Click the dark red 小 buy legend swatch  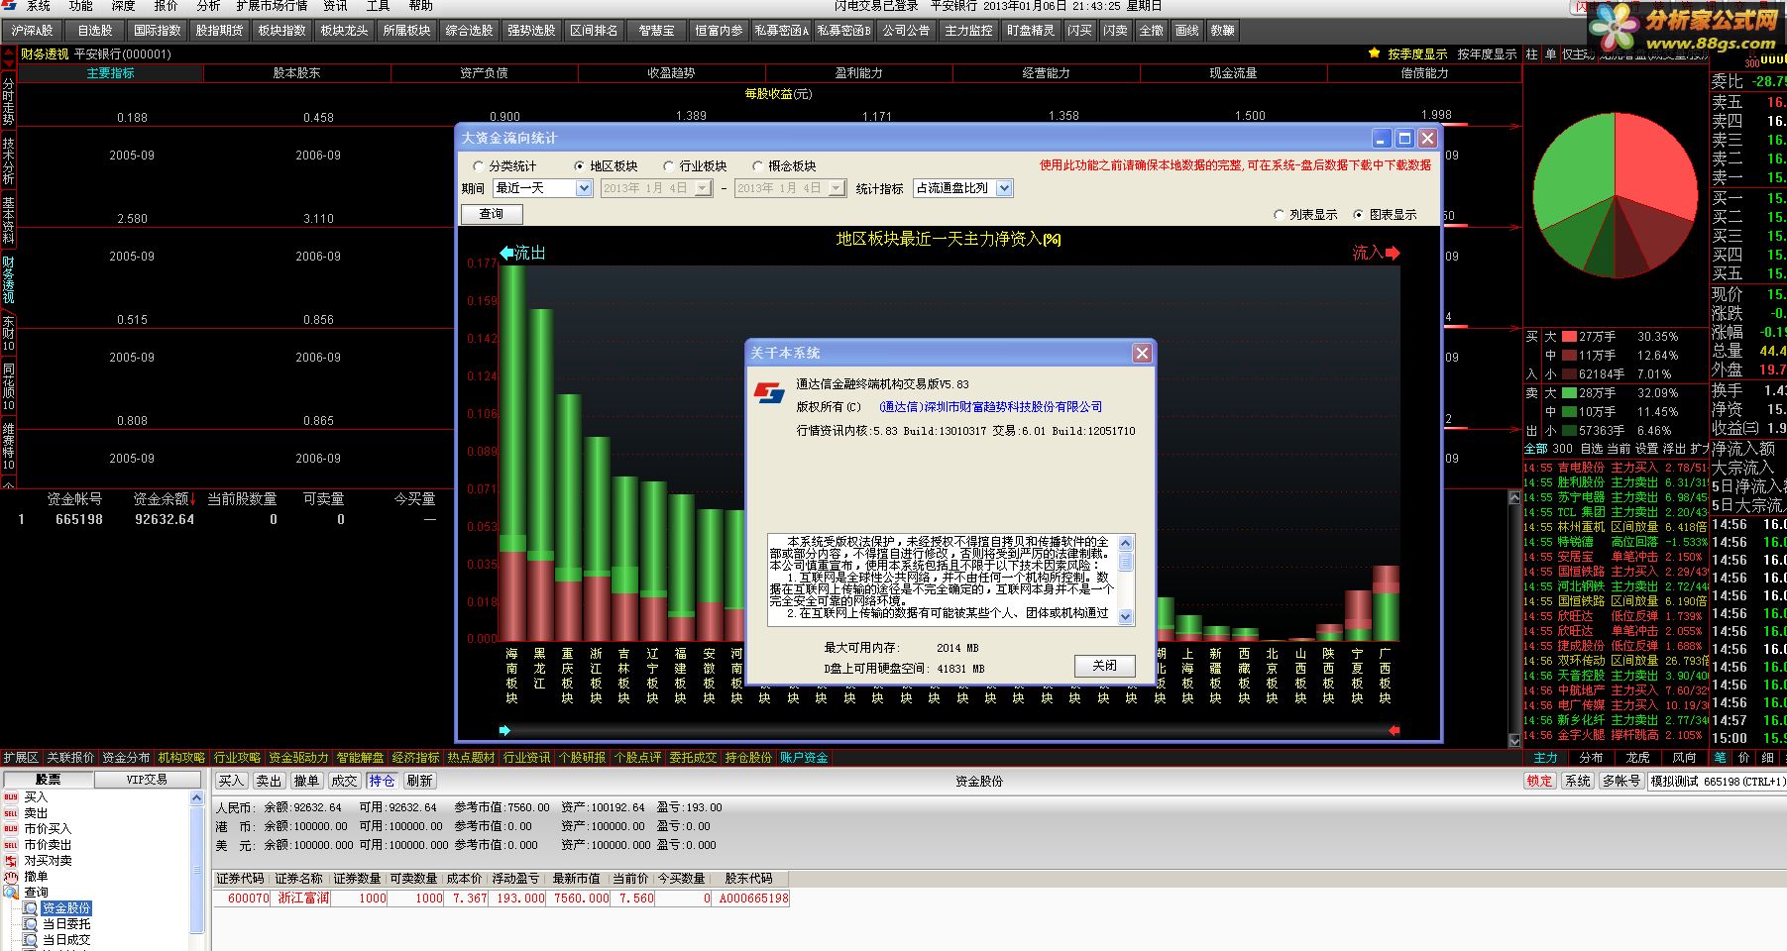coord(1569,374)
